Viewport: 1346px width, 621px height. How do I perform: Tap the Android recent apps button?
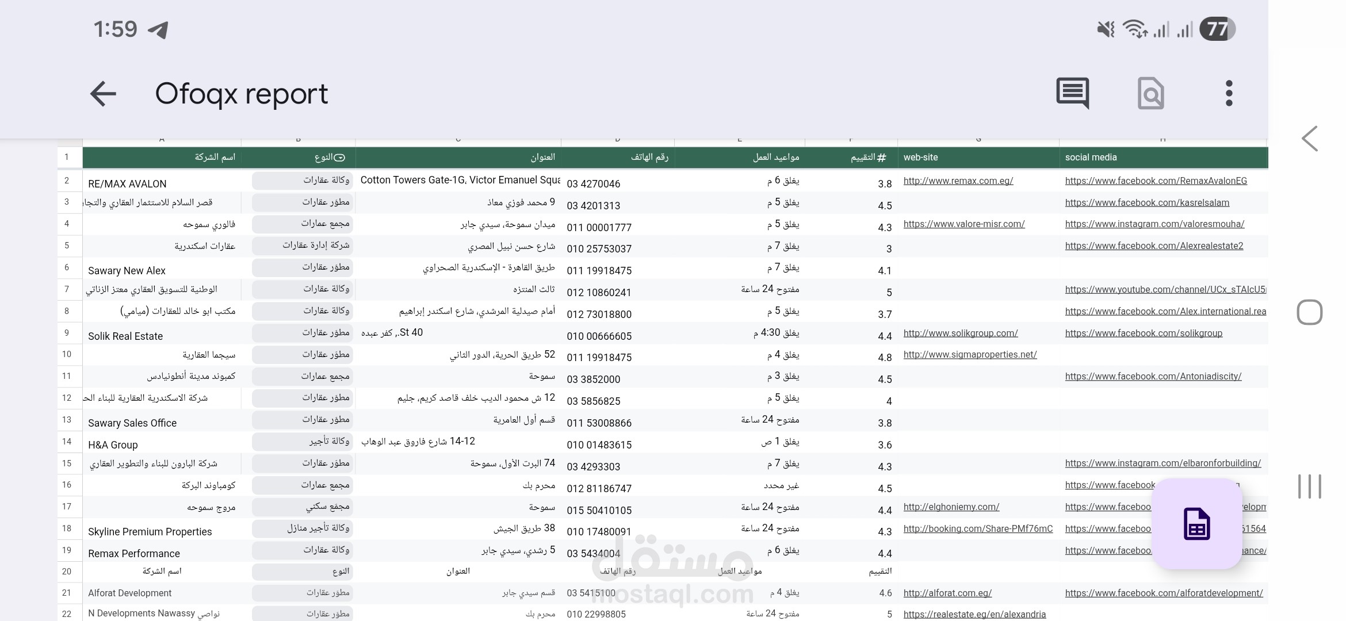pos(1310,486)
